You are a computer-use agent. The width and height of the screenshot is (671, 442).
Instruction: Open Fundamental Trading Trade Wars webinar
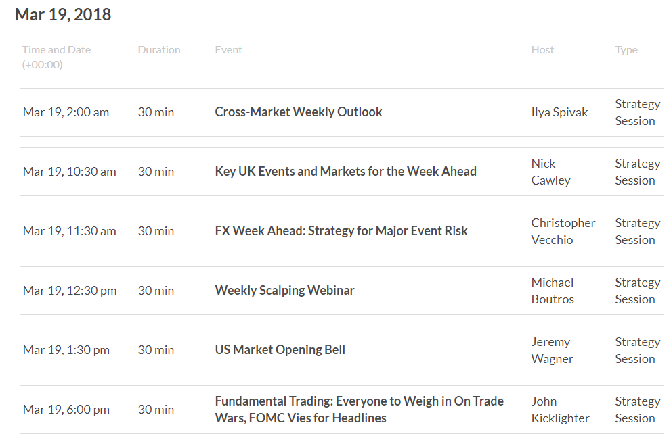point(359,410)
